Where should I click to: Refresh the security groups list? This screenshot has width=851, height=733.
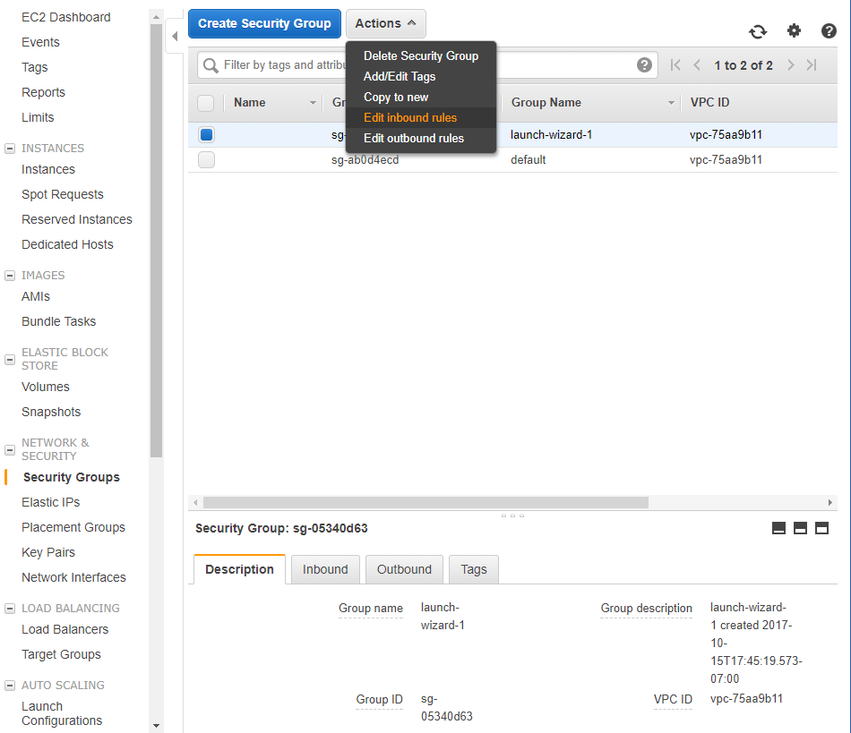[x=758, y=30]
